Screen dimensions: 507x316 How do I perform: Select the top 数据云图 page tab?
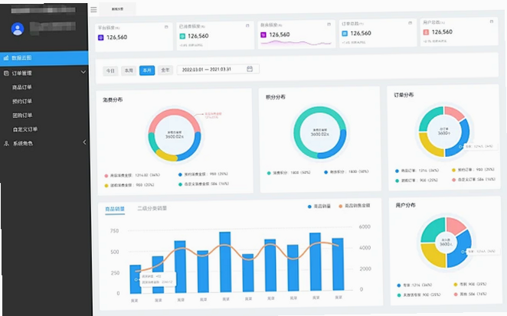point(117,9)
